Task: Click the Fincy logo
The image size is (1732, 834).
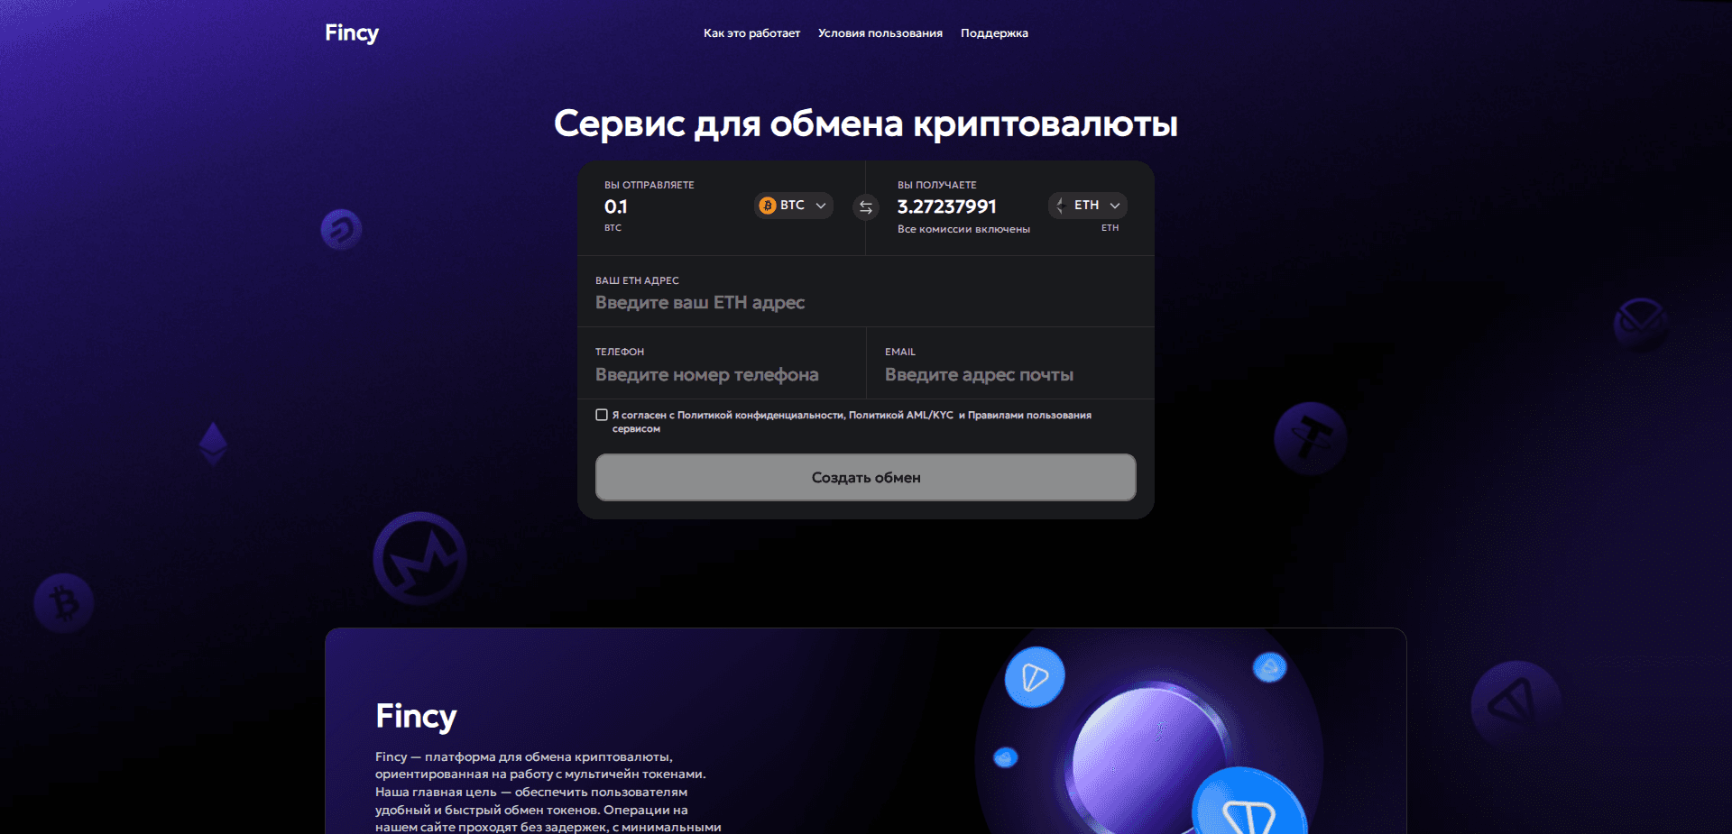Action: (351, 32)
